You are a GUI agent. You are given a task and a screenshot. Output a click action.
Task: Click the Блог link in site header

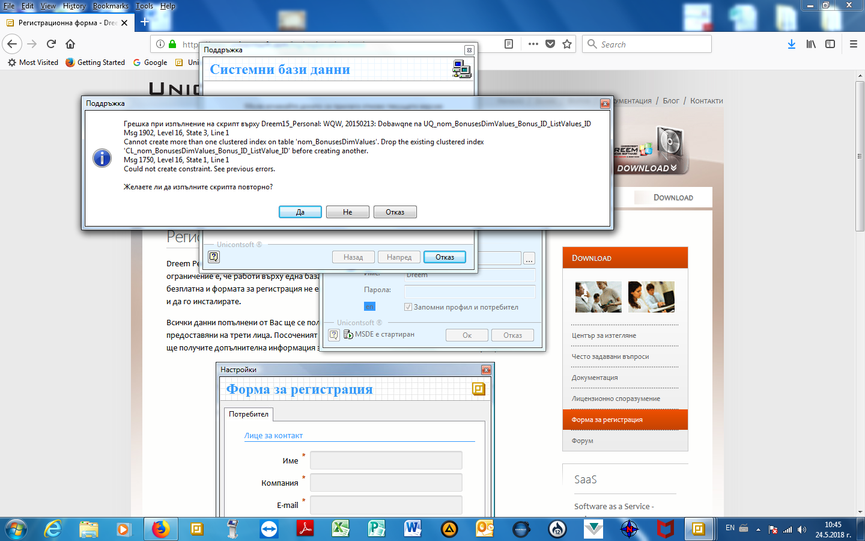671,101
